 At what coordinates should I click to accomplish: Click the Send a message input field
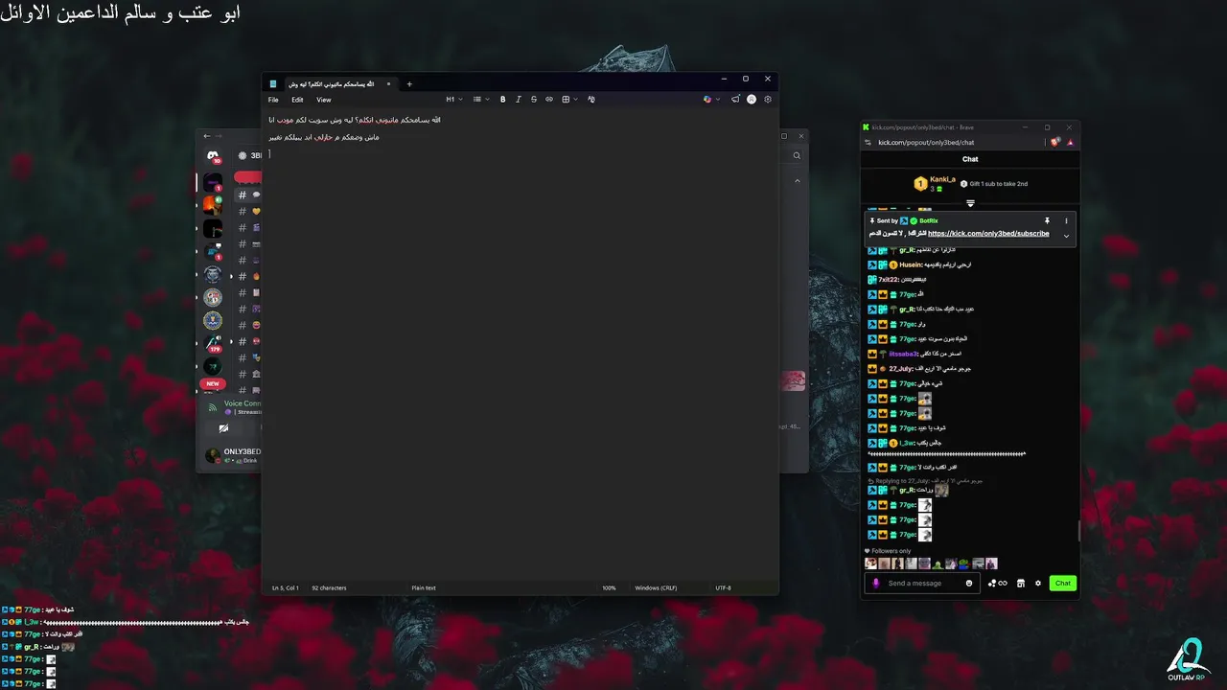coord(923,584)
